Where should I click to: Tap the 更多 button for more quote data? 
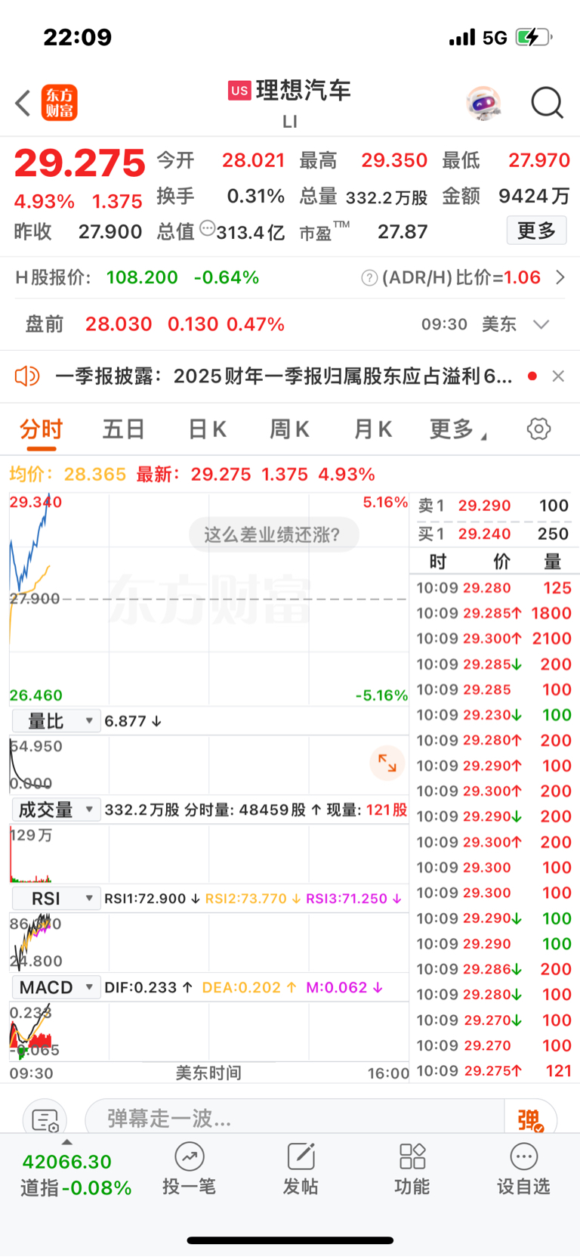click(x=536, y=231)
